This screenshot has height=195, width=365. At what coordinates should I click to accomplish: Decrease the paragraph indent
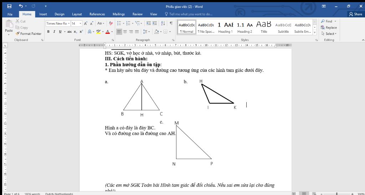(x=149, y=23)
